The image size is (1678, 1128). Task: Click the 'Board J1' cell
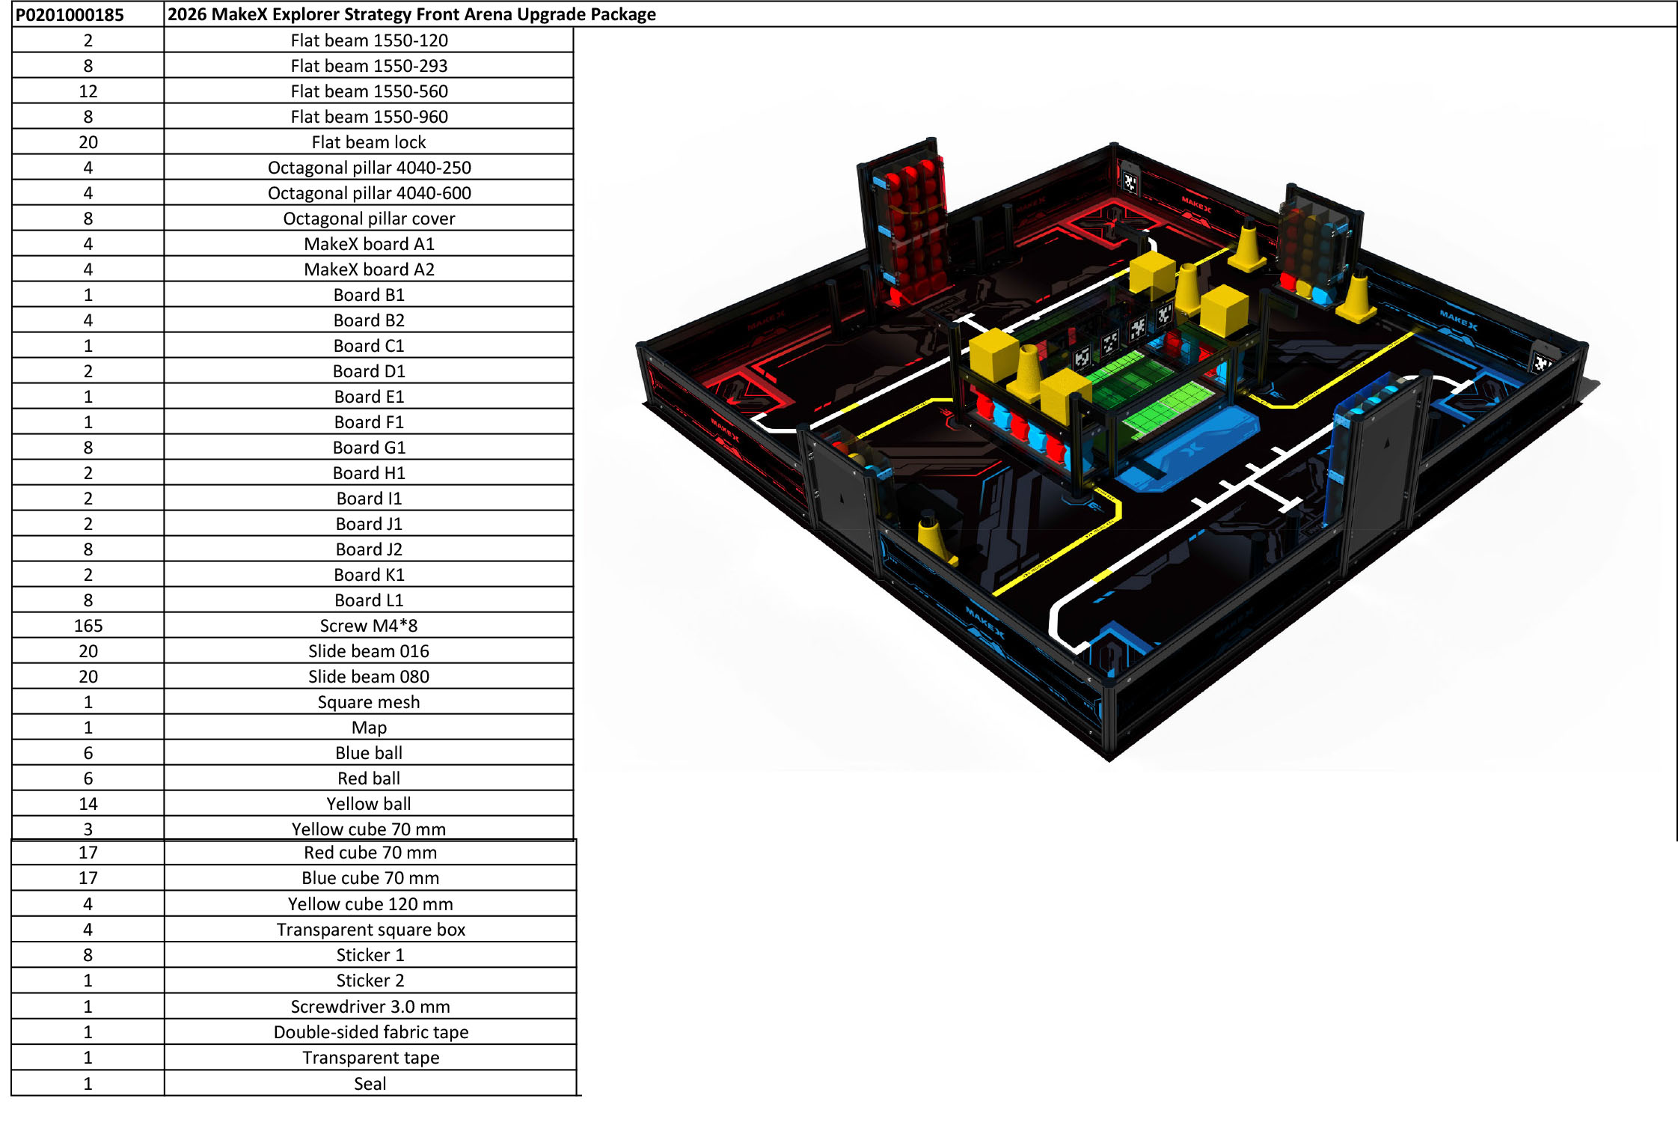[x=369, y=524]
